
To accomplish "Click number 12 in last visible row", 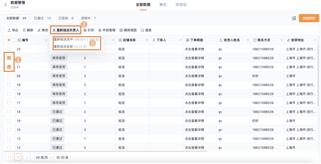I will [19, 148].
